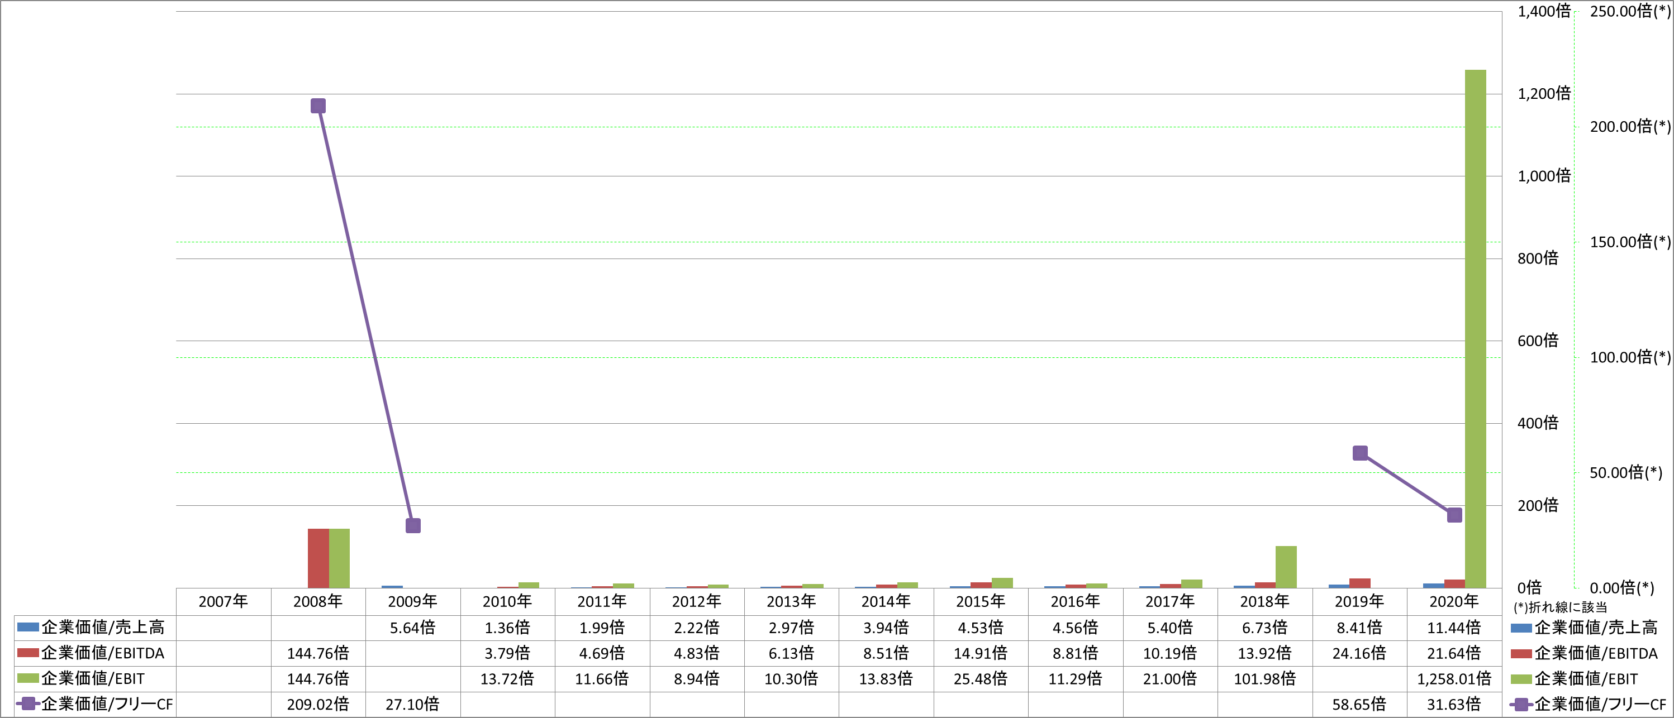Viewport: 1674px width, 718px height.
Task: Click the 2013年 column header
Action: click(792, 602)
